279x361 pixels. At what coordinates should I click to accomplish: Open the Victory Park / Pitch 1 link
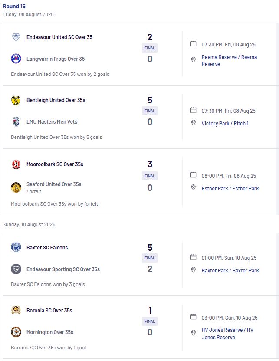tap(225, 123)
